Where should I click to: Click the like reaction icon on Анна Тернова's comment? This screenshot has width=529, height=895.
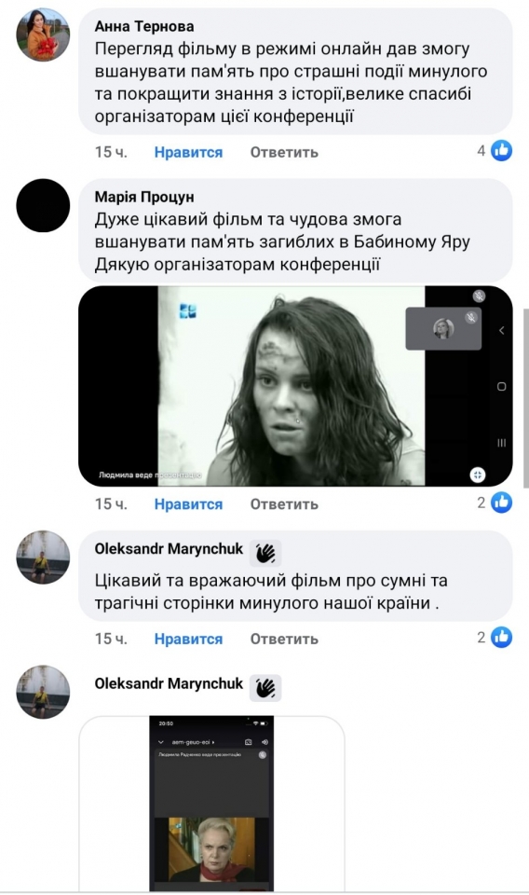(502, 151)
